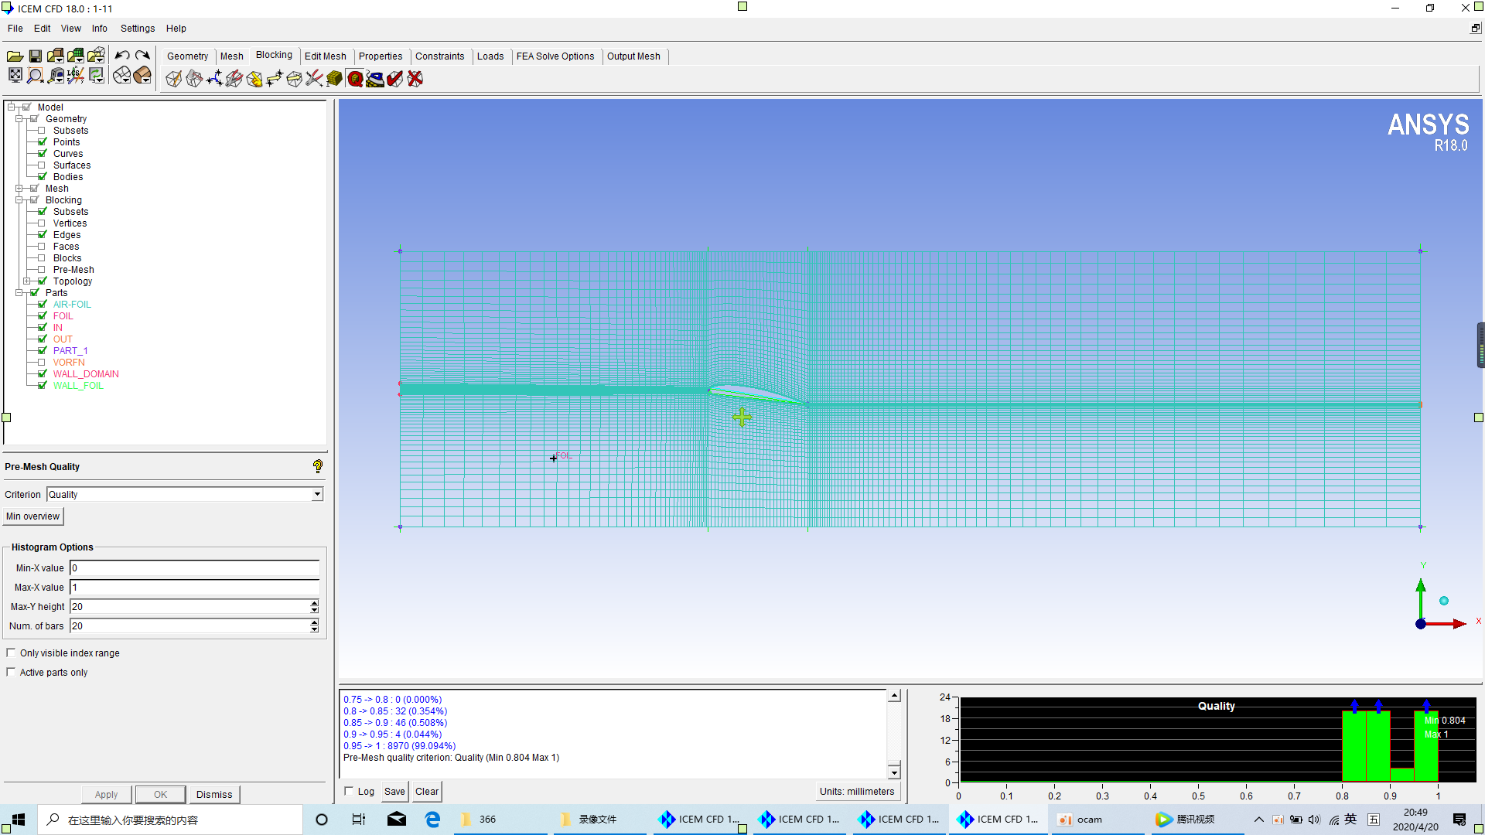This screenshot has width=1485, height=835.
Task: Fit the view to the window
Action: (x=15, y=75)
